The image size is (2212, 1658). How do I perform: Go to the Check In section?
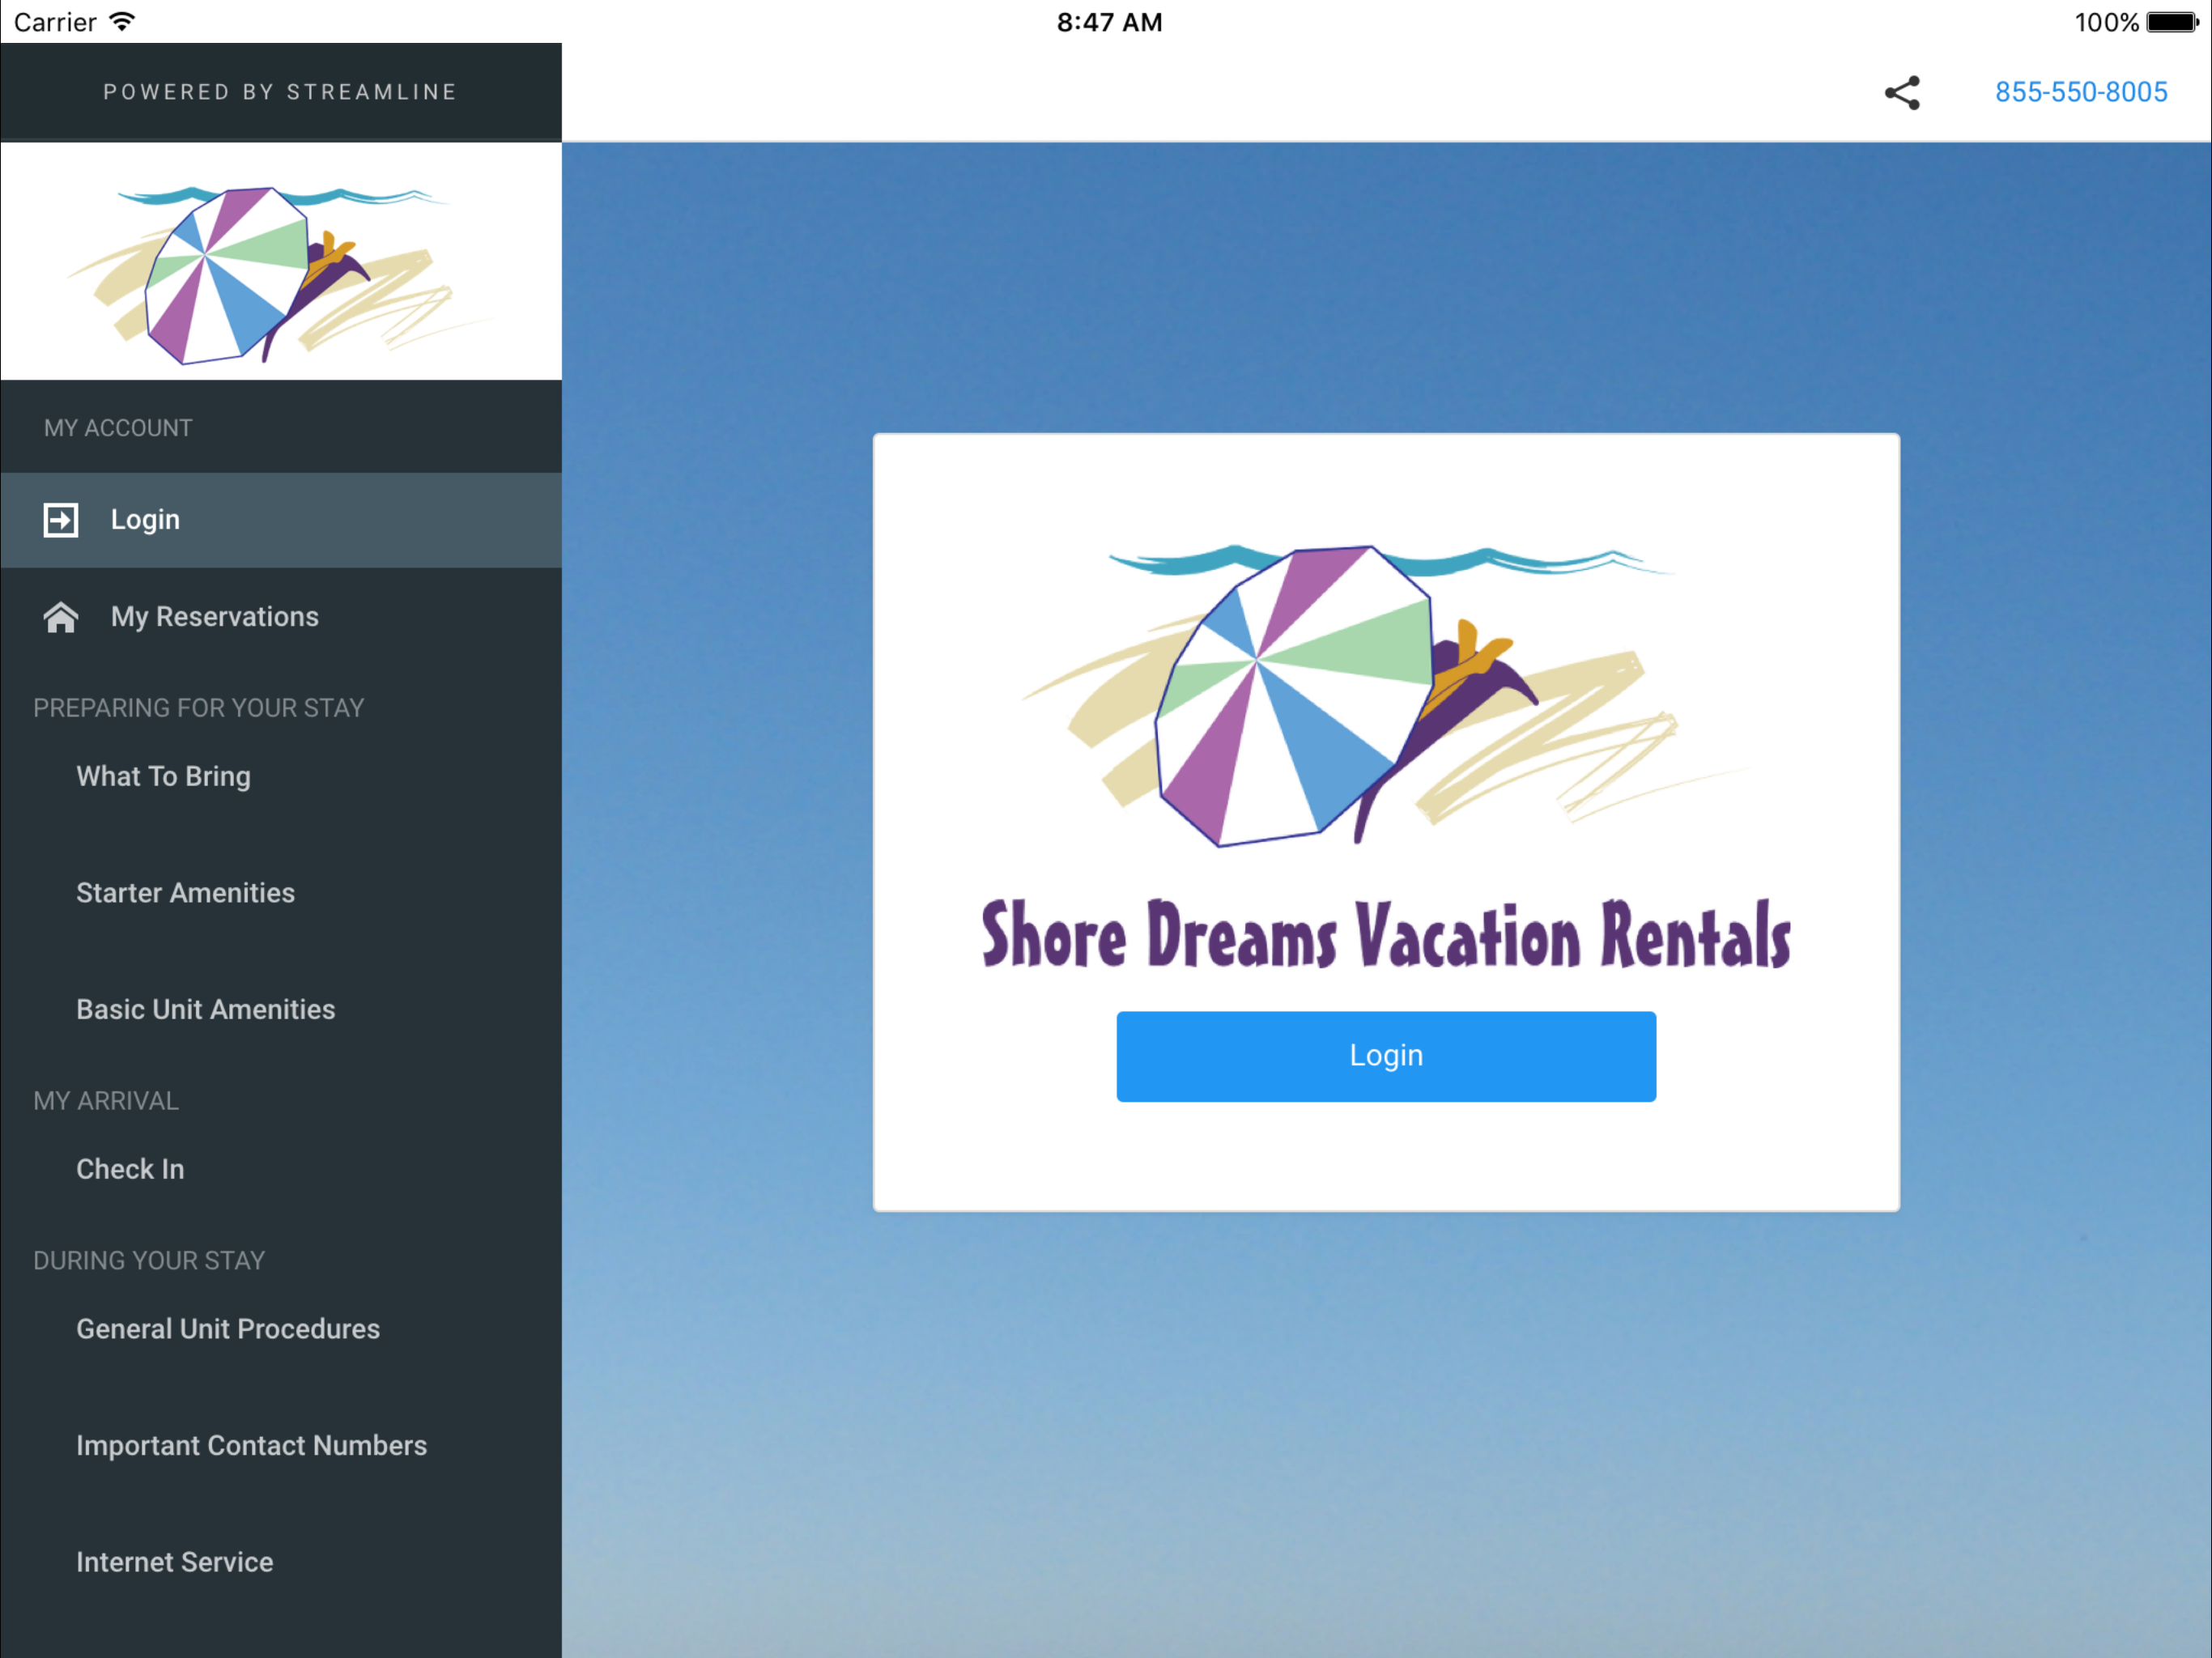[x=130, y=1169]
